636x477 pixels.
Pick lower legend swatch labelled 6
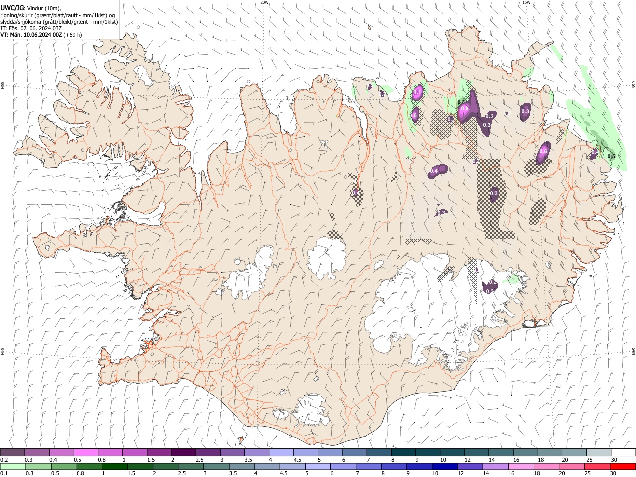(343, 466)
